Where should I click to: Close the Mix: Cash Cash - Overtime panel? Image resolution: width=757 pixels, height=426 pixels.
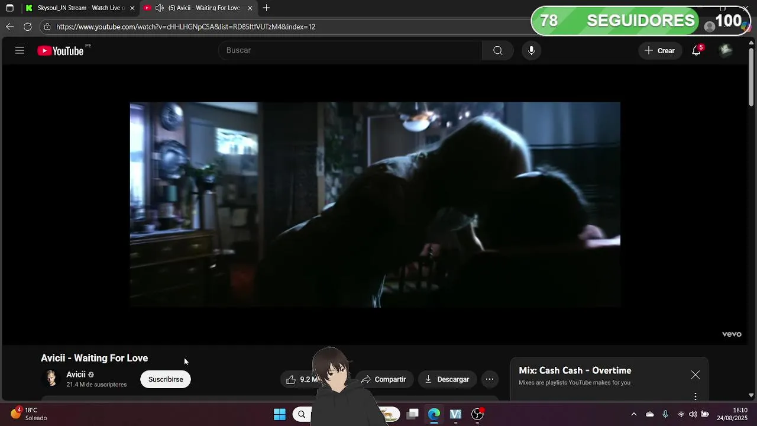tap(695, 375)
